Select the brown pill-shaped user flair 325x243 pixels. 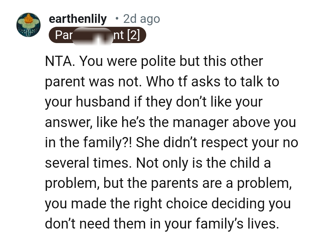[x=98, y=35]
